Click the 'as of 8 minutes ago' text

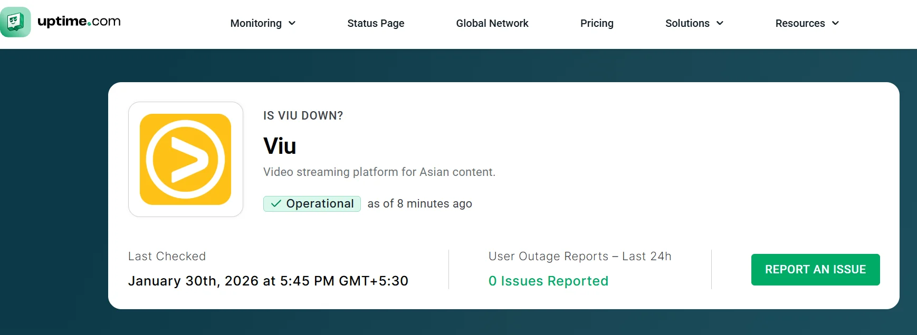(419, 204)
